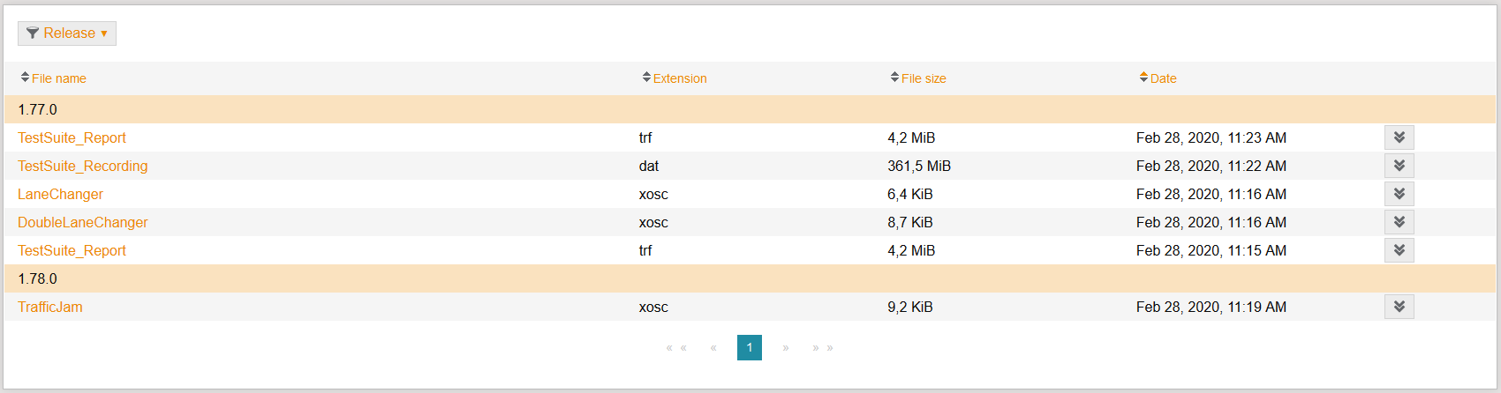This screenshot has width=1501, height=393.
Task: Open the LaneChanger file link
Action: (x=60, y=194)
